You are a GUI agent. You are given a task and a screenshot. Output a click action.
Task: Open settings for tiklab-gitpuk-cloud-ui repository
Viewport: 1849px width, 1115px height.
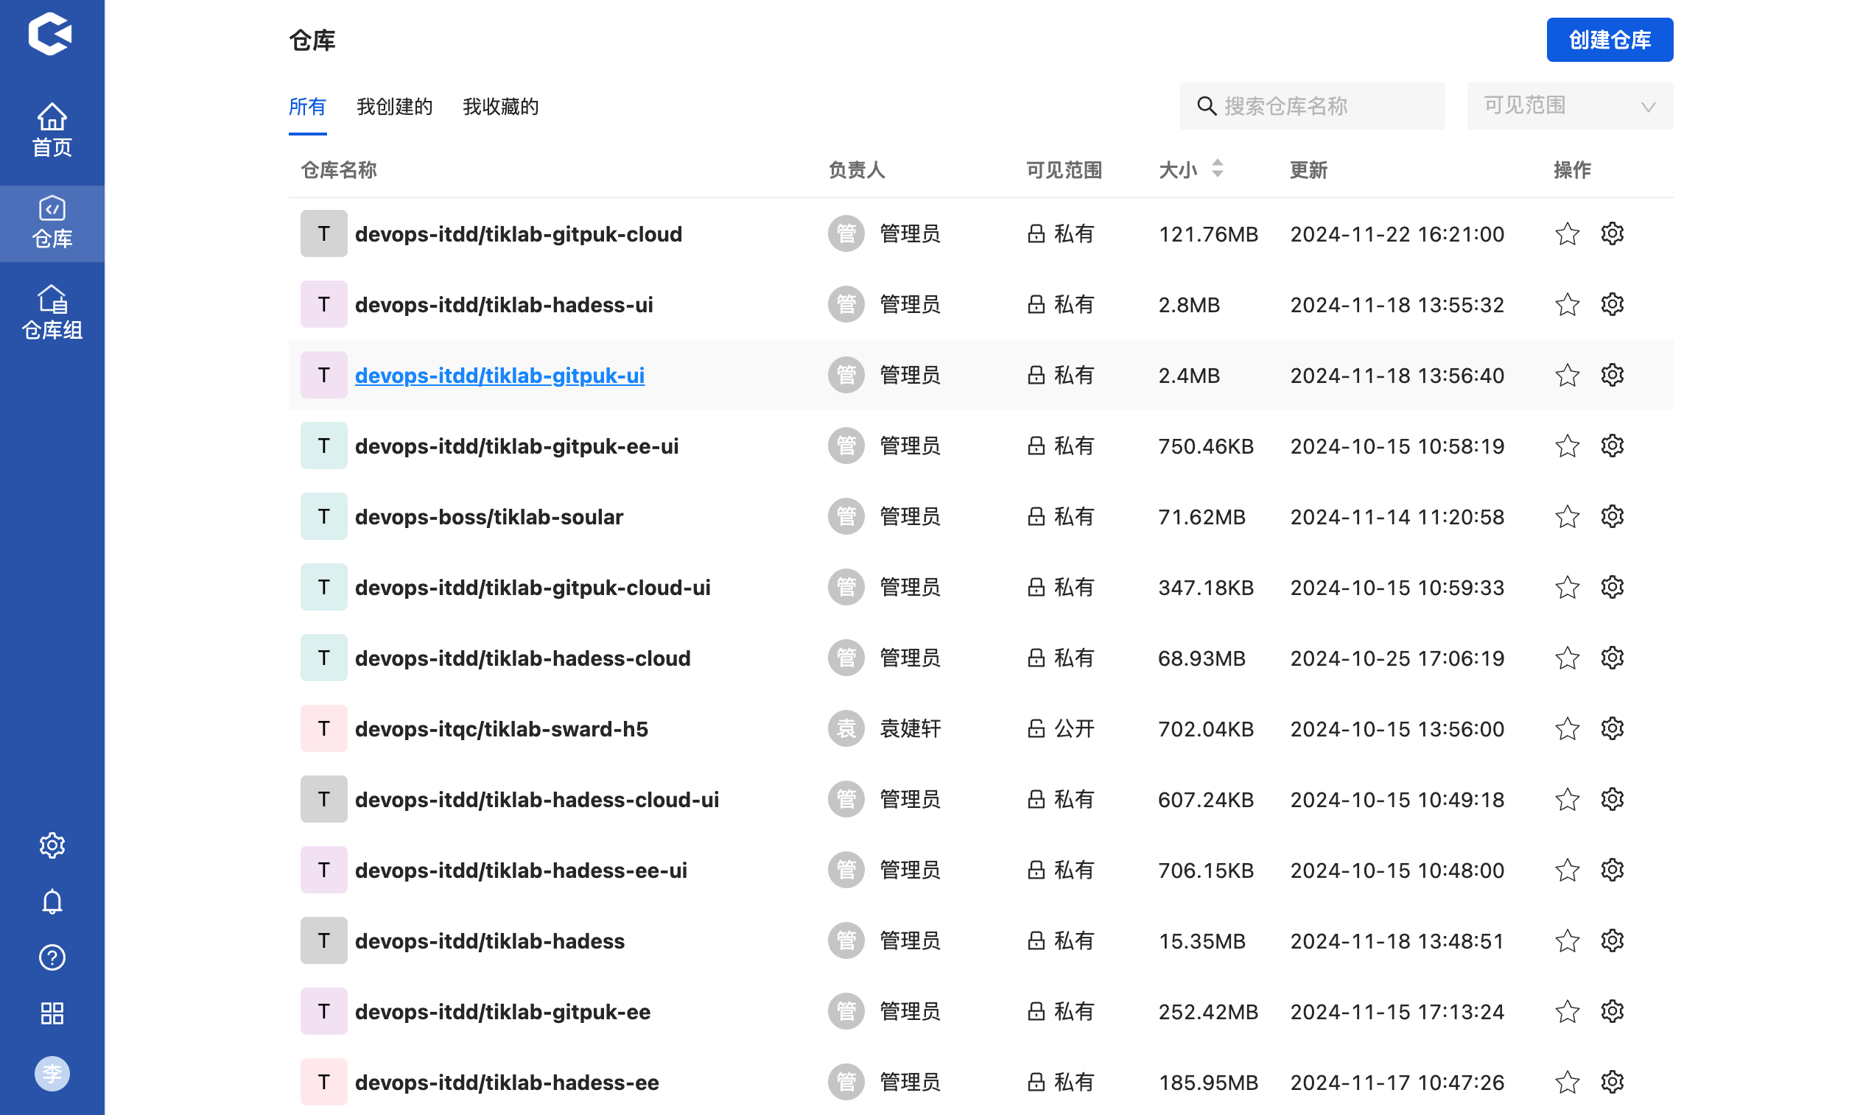coord(1612,587)
